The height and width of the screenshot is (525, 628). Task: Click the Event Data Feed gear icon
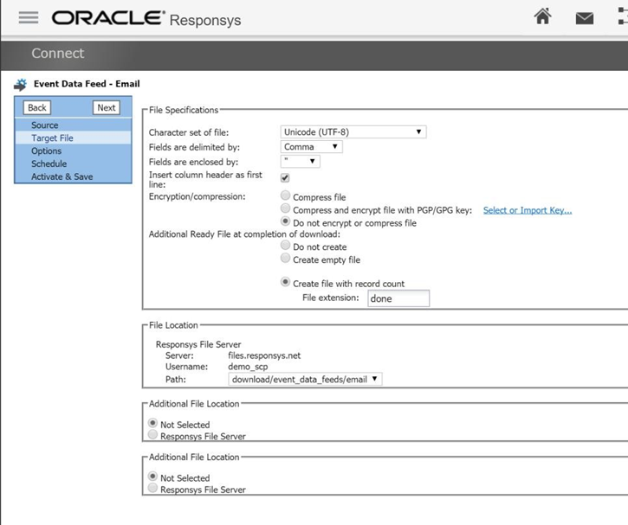pos(21,85)
